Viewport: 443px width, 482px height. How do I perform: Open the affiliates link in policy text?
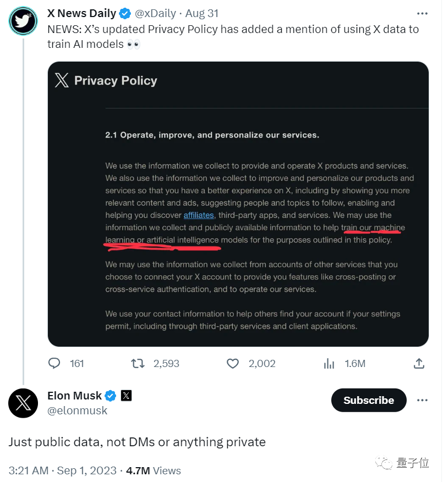[199, 215]
